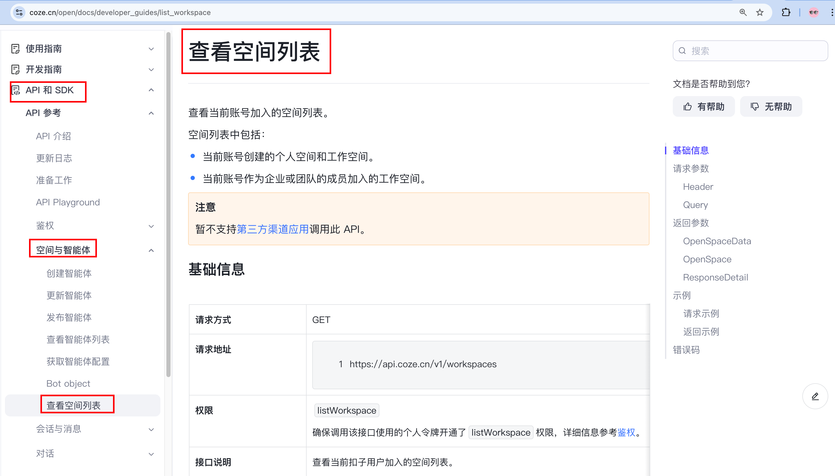Open the 第三方渠道应用 link

pyautogui.click(x=272, y=229)
